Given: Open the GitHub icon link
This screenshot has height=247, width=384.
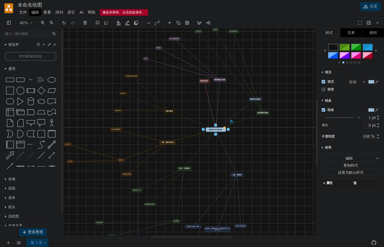Looking at the screenshot, I should pyautogui.click(x=374, y=243).
